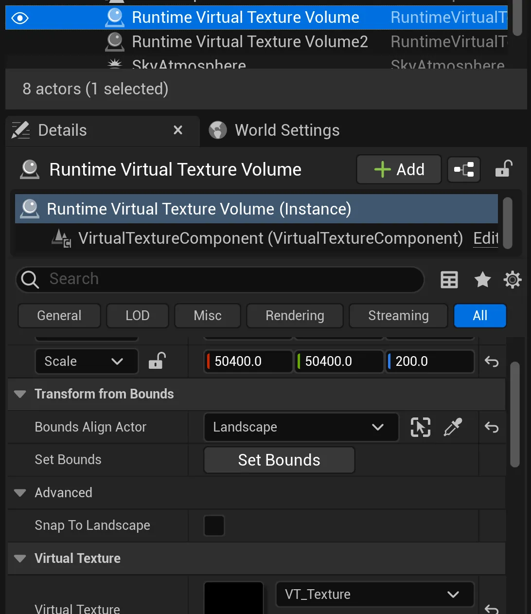Click the Details Search field
Viewport: 531px width, 614px height.
pos(220,279)
